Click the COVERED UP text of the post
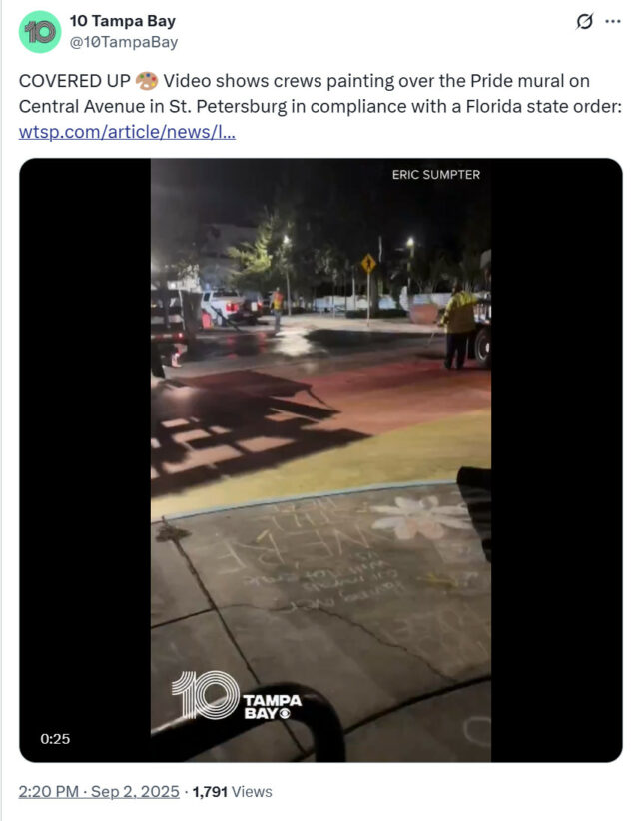 pos(74,81)
